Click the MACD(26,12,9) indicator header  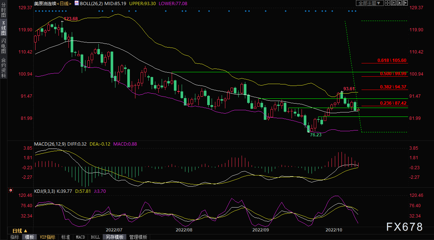(50, 144)
